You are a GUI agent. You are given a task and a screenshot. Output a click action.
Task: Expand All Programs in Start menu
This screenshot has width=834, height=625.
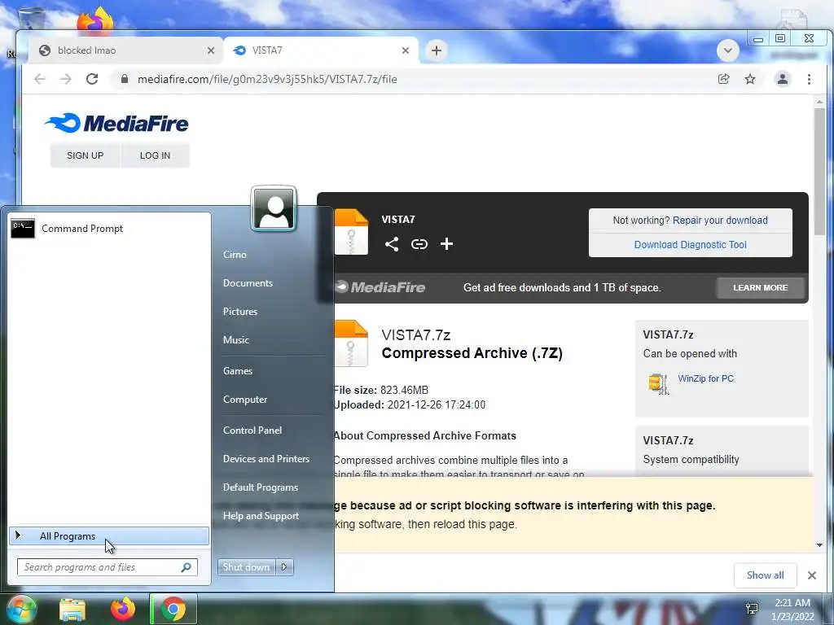[x=109, y=536]
